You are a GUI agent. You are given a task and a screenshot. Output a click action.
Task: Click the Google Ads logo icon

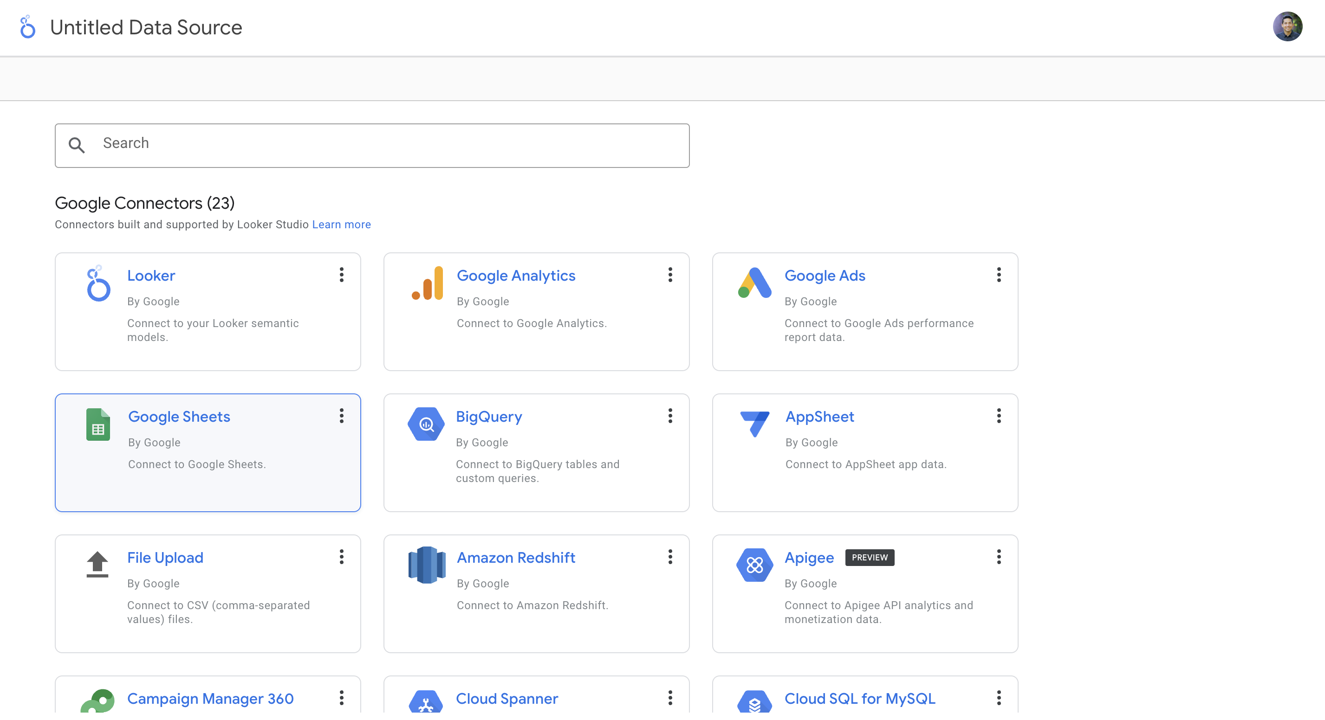[754, 283]
